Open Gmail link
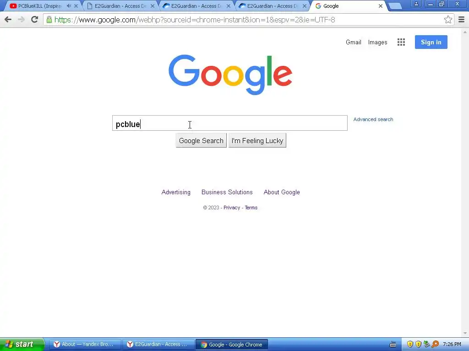Screen dimensions: 469x351 tap(353, 43)
